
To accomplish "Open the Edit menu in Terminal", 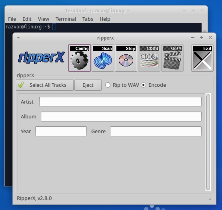I will tap(27, 19).
